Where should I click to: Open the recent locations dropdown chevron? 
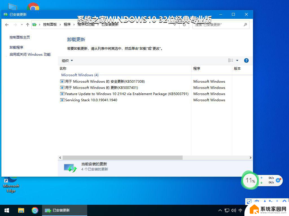click(x=22, y=25)
